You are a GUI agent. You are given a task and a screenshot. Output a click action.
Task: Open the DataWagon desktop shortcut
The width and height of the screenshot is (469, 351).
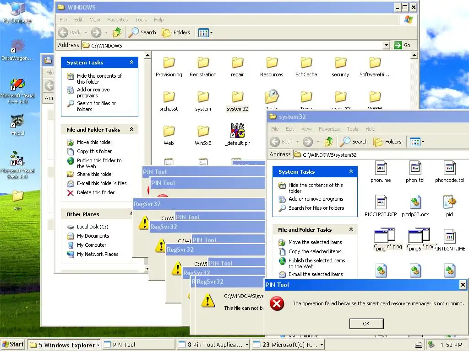[18, 47]
